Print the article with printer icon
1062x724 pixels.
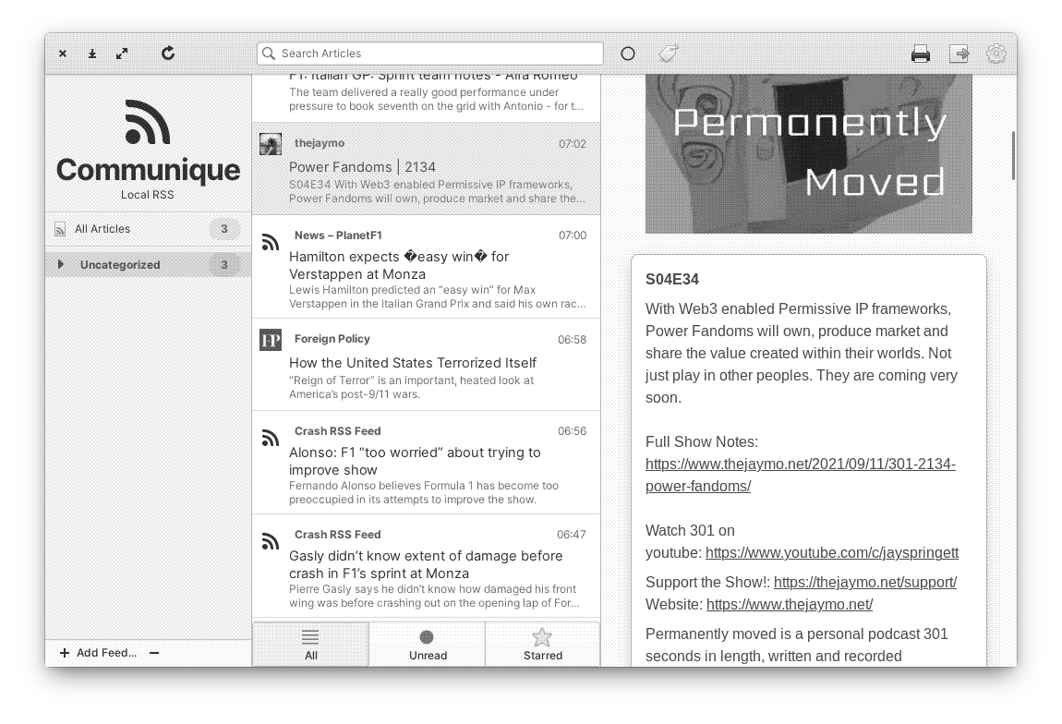pyautogui.click(x=921, y=54)
